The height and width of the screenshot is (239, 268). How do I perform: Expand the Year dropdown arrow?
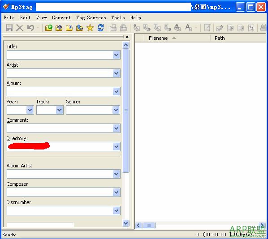[30, 110]
